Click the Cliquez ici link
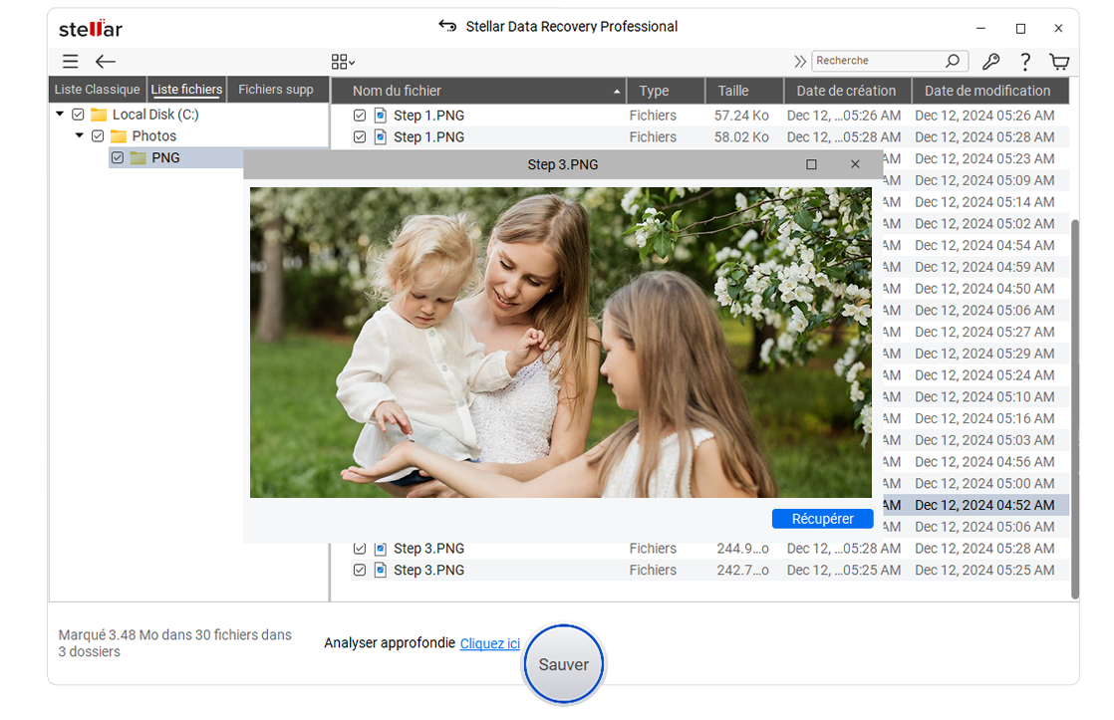This screenshot has height=720, width=1114. [x=490, y=644]
